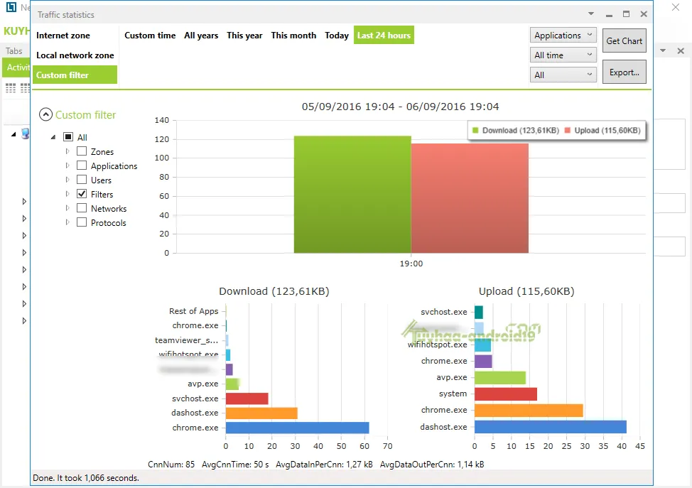Click the grid view icon under Tabs
The height and width of the screenshot is (488, 692).
pyautogui.click(x=11, y=88)
